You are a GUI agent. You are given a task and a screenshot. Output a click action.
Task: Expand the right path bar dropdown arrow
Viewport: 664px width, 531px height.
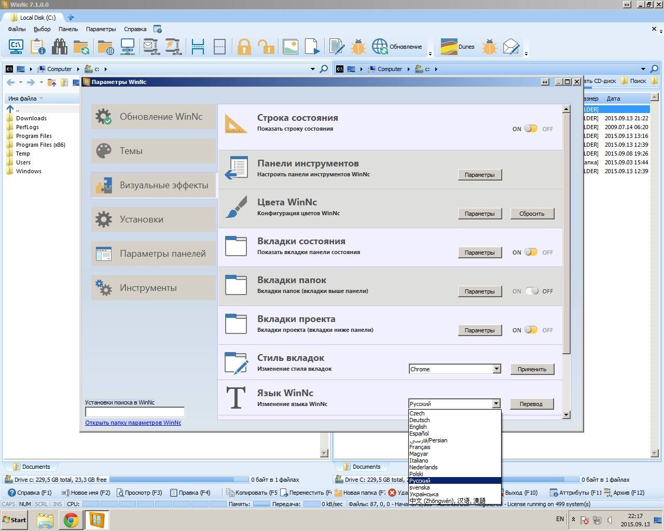pyautogui.click(x=643, y=69)
